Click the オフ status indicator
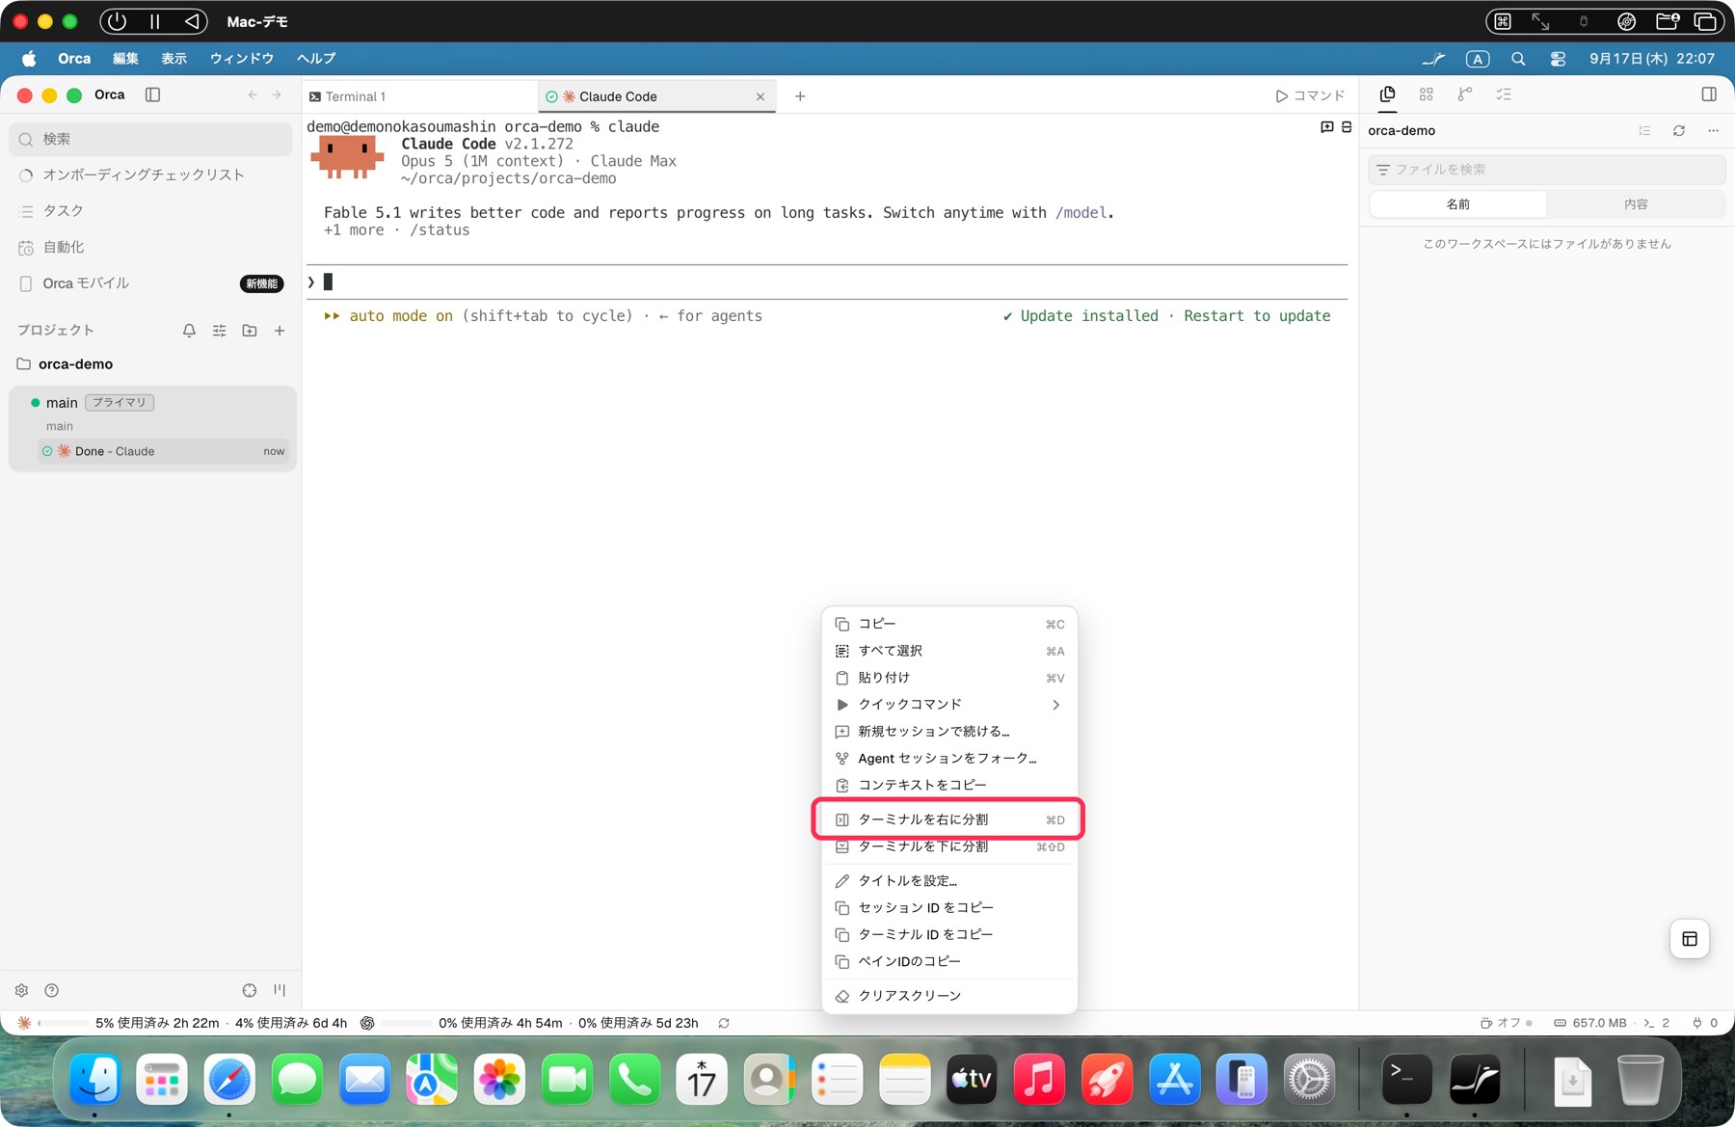Screen dimensions: 1735x1127 pyautogui.click(x=1507, y=1023)
